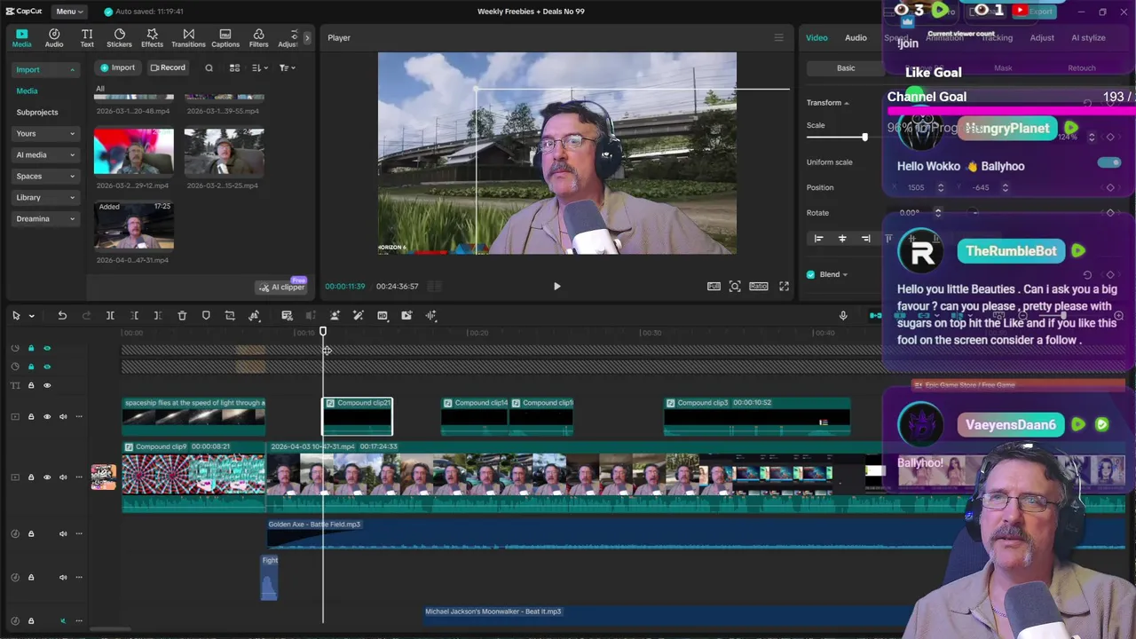The image size is (1136, 639).
Task: Hide the text track using eye icon
Action: click(x=47, y=385)
